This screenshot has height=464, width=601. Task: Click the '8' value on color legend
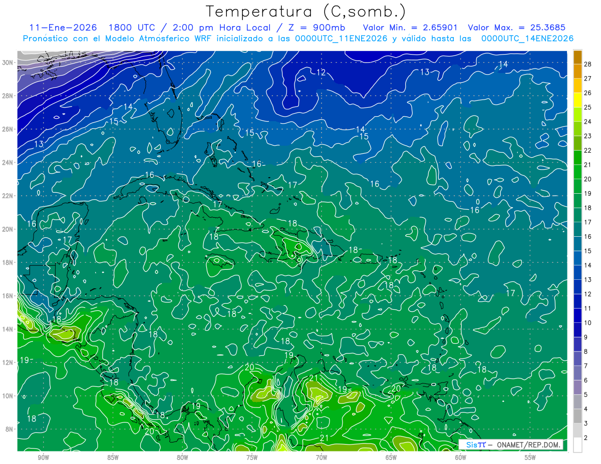(586, 351)
